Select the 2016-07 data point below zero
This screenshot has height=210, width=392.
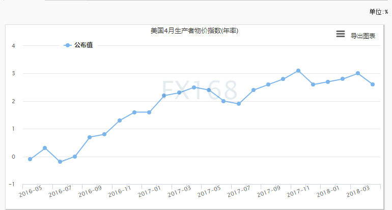[60, 162]
